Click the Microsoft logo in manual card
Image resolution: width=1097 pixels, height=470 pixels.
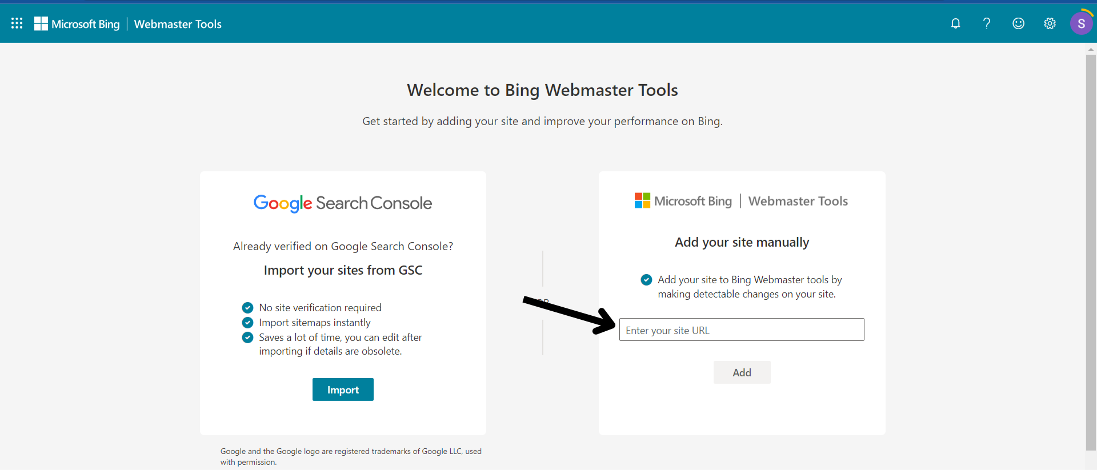coord(642,200)
